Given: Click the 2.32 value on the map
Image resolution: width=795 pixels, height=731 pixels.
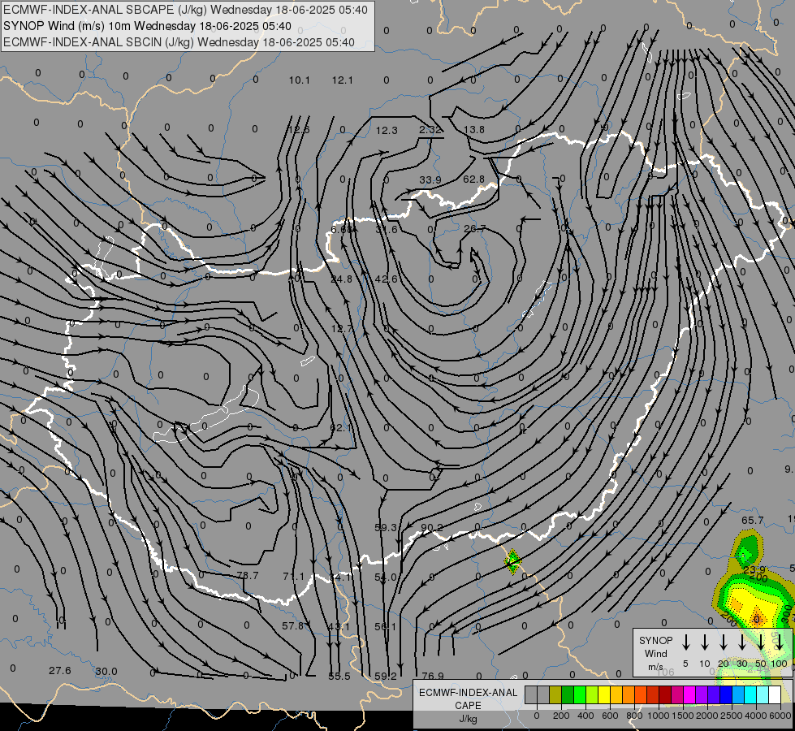Looking at the screenshot, I should coord(430,129).
